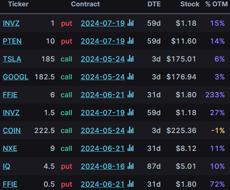
Task: Open 2024-06-21 expiry link in FFIE 6 call row
Action: [103, 95]
